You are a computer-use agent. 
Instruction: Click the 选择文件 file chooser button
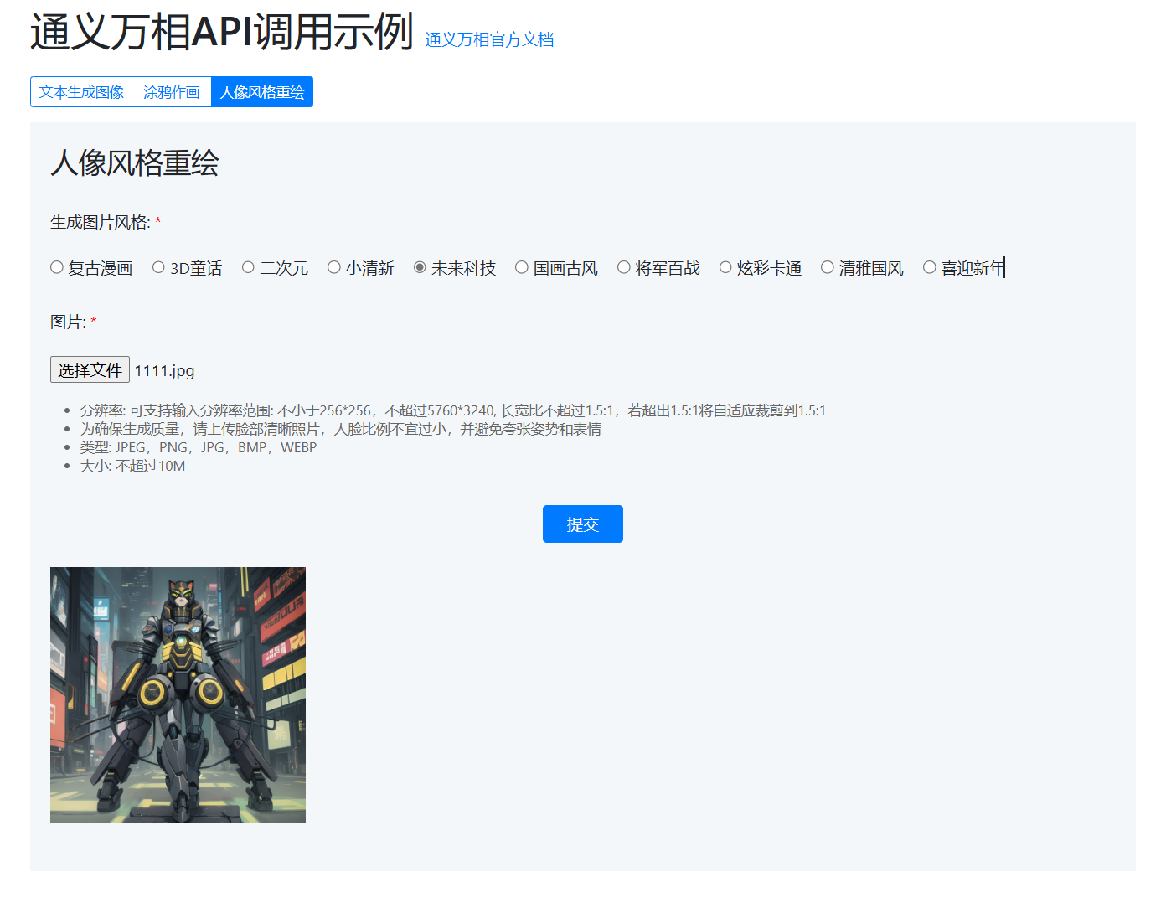point(90,369)
